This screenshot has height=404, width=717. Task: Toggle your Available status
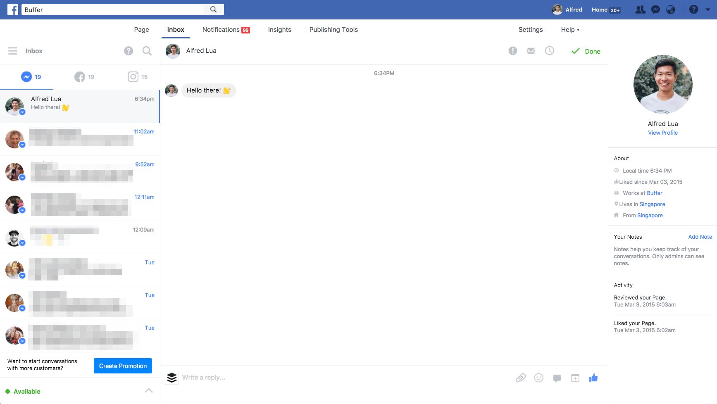[27, 391]
